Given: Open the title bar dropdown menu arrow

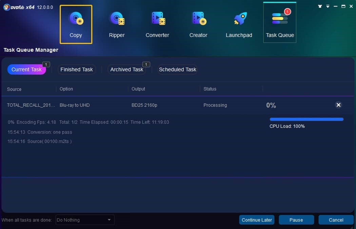Looking at the screenshot, I should (x=328, y=6).
